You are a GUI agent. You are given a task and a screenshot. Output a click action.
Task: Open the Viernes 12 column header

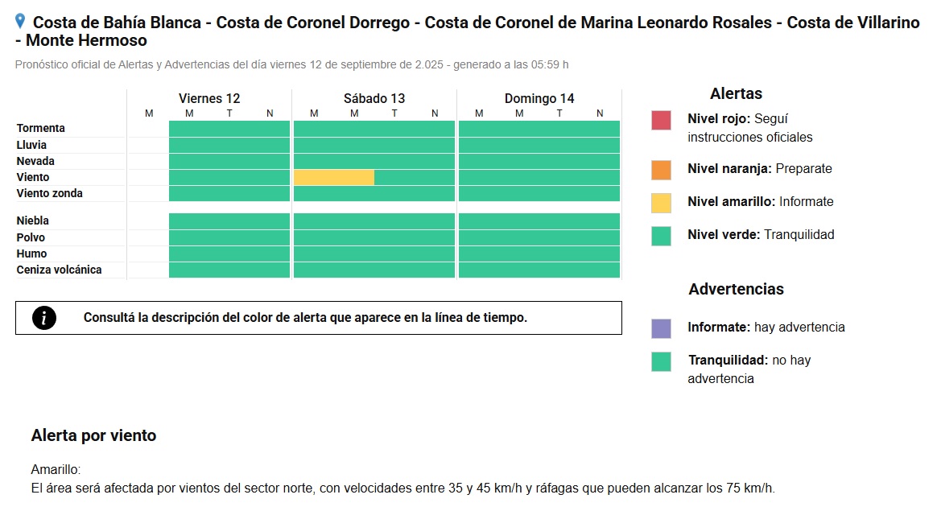tap(209, 98)
